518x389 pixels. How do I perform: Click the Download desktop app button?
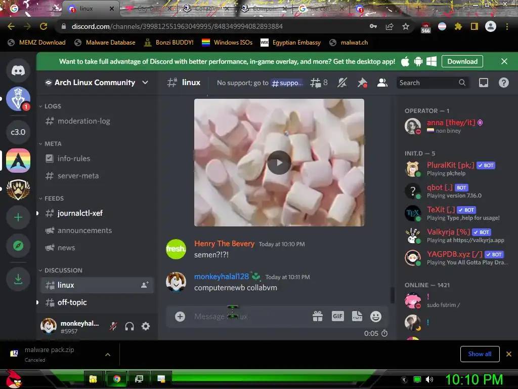[462, 61]
